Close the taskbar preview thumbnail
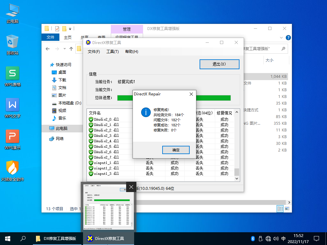This screenshot has height=245, width=327. point(131,187)
